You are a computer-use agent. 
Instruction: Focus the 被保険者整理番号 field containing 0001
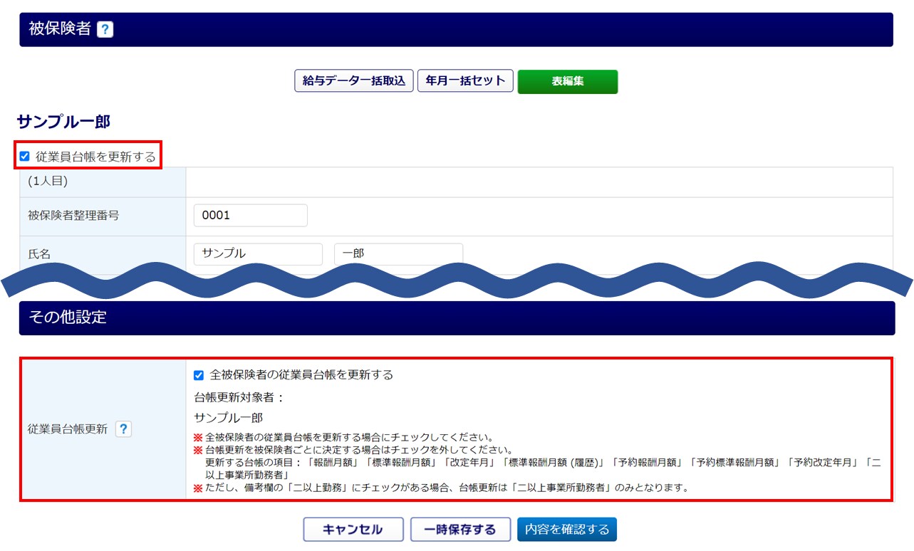click(250, 216)
